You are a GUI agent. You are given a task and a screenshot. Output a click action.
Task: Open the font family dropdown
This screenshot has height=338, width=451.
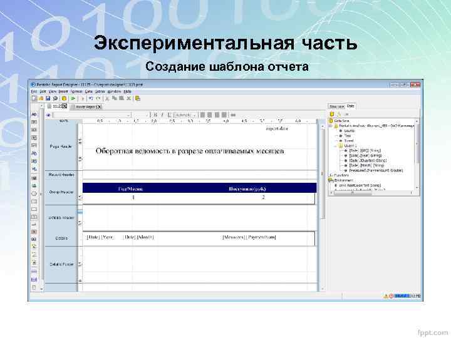coord(128,115)
